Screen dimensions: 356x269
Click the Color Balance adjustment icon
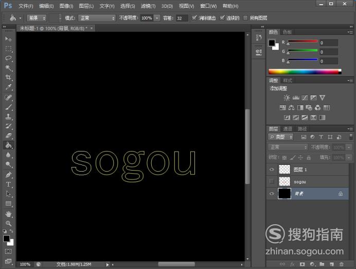click(291, 108)
